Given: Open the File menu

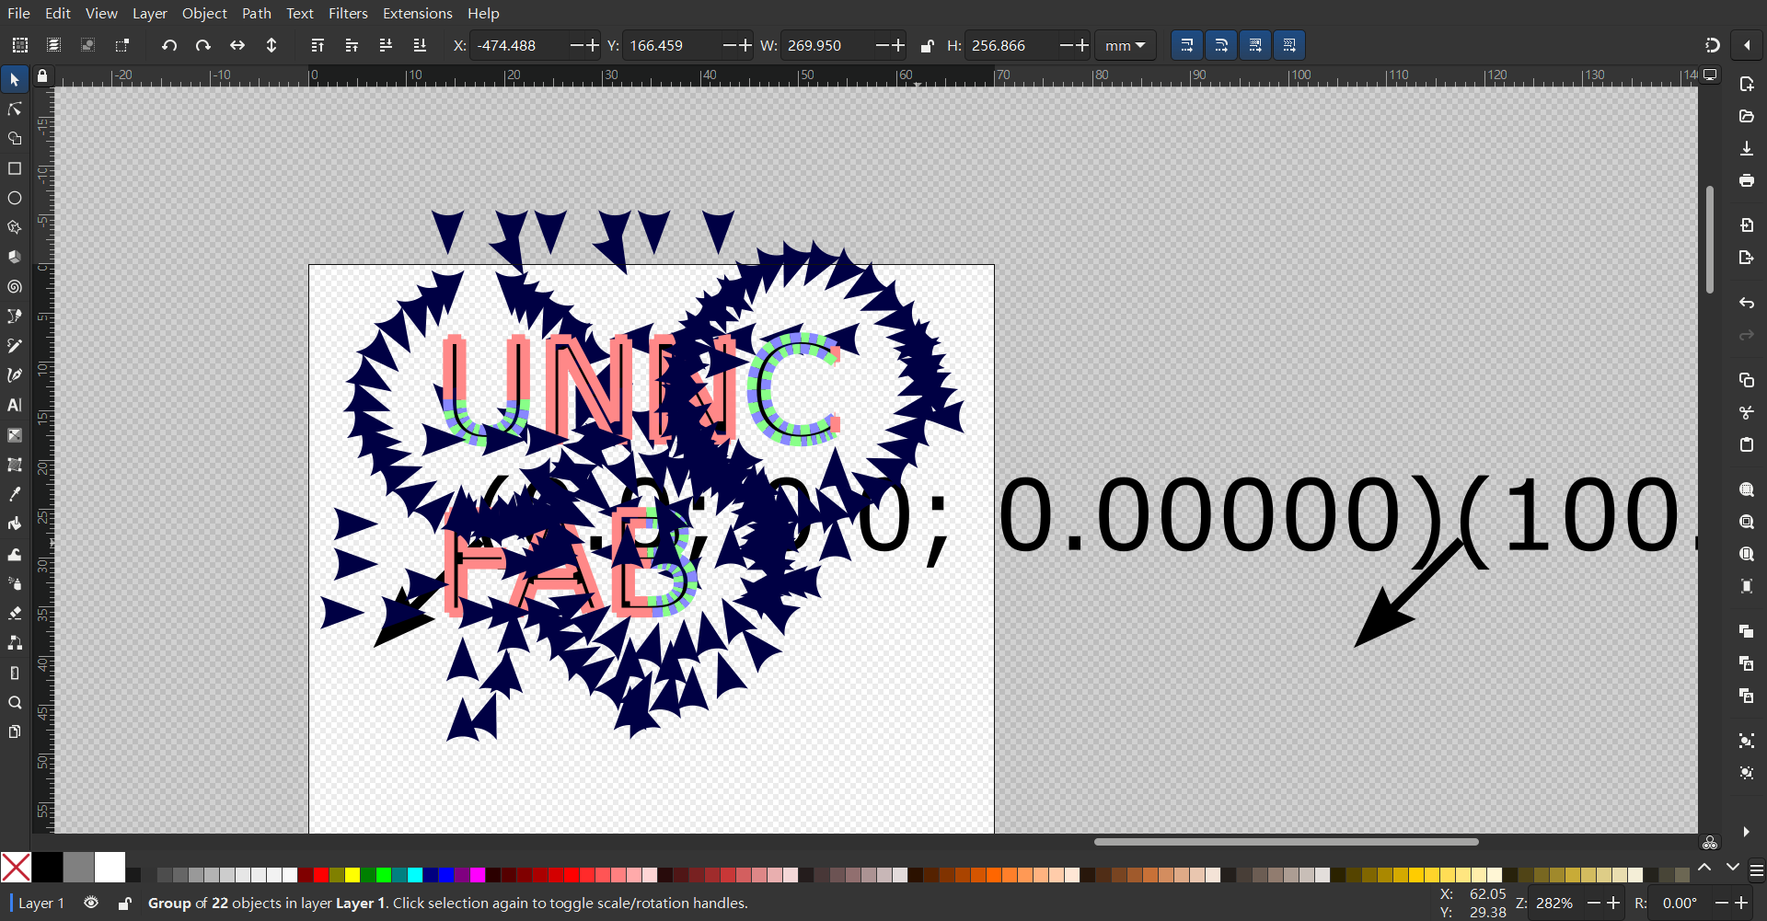Looking at the screenshot, I should click(x=18, y=13).
